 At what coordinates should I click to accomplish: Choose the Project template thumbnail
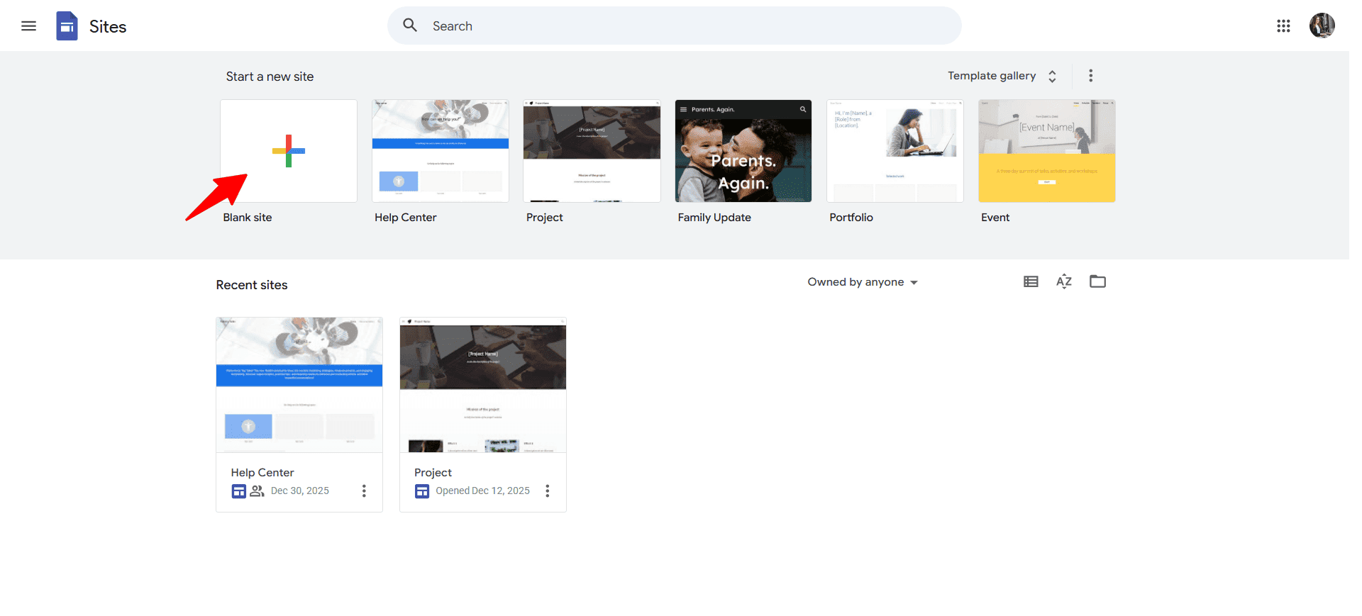click(x=592, y=151)
